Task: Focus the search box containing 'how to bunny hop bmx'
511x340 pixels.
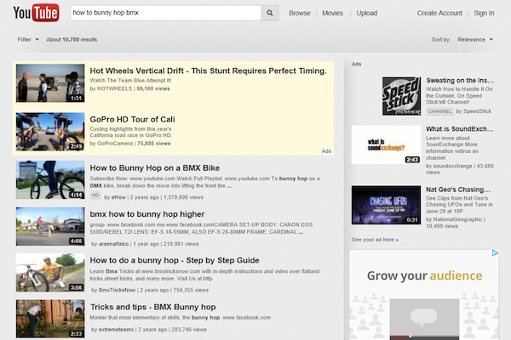Action: [165, 13]
